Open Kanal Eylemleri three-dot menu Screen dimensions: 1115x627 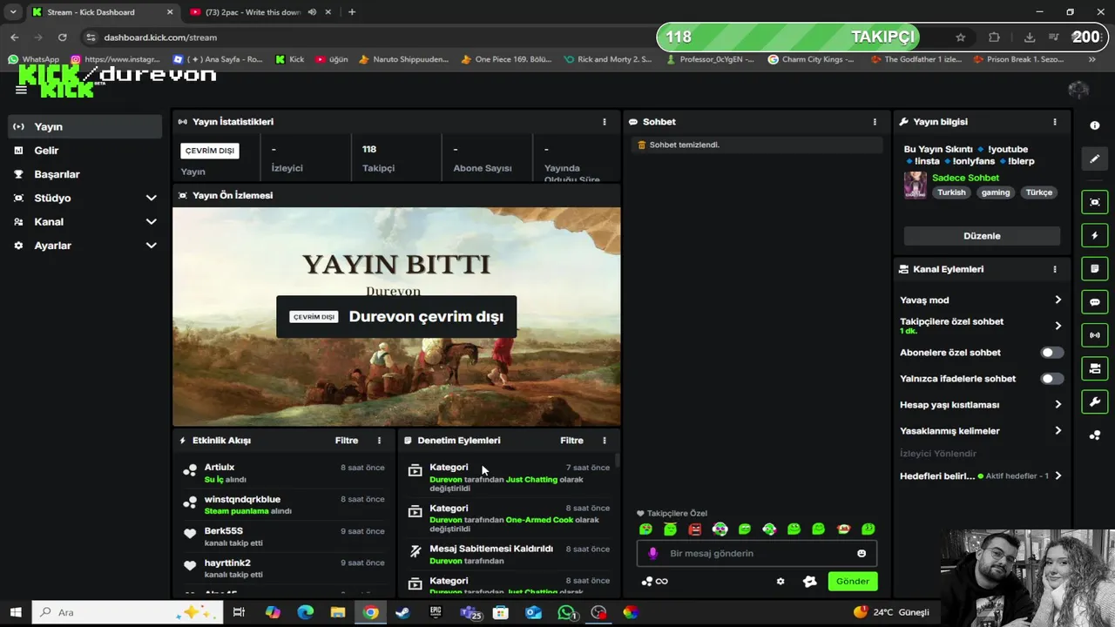tap(1055, 269)
